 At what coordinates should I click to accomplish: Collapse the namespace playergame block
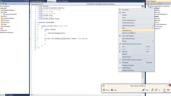[x=38, y=22]
